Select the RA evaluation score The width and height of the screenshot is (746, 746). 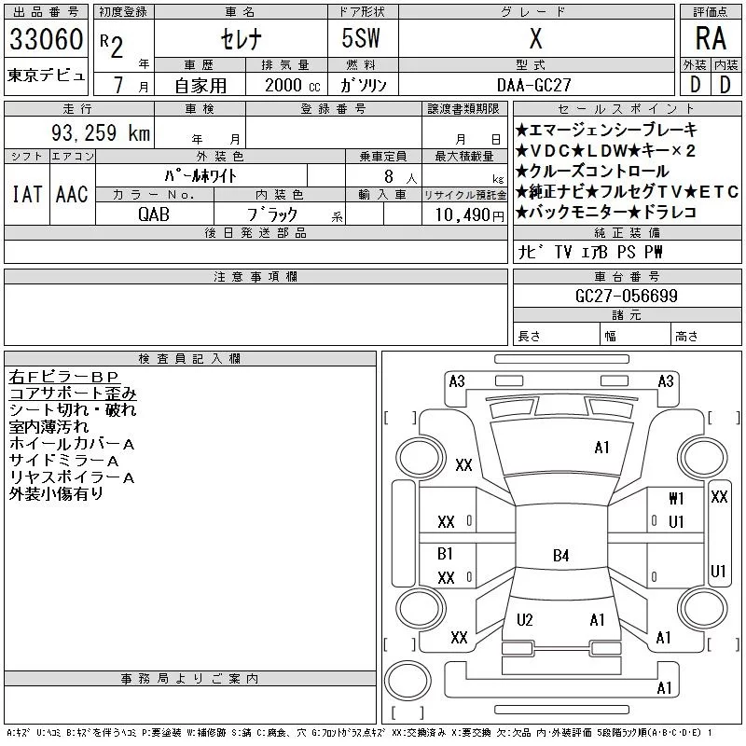[710, 39]
